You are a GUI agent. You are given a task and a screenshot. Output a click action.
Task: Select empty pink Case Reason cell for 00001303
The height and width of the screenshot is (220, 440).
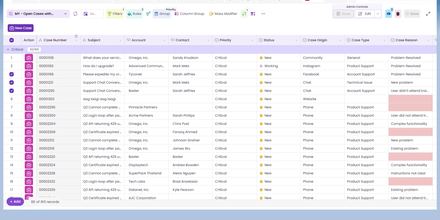tap(410, 99)
